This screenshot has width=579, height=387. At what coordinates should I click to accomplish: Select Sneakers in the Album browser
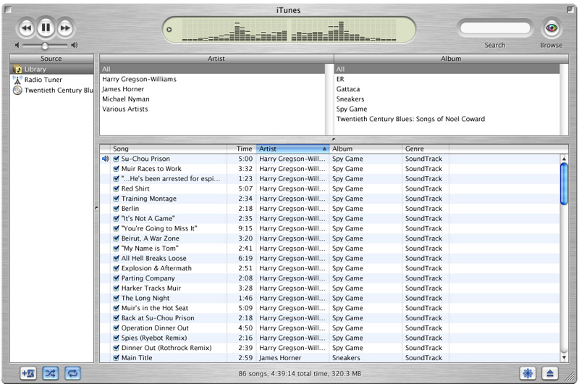(x=447, y=99)
